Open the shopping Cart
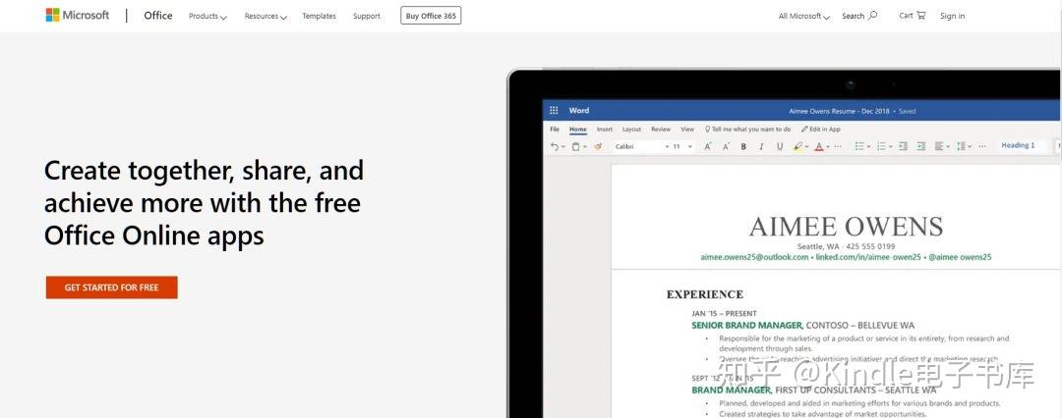Screen dimensions: 1062x418 [913, 16]
